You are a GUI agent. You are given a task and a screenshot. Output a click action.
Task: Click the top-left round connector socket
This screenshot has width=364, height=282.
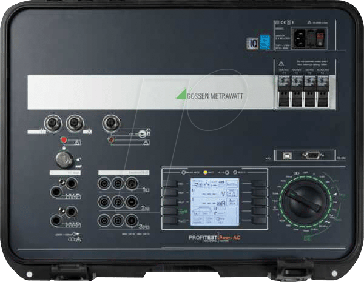click(53, 123)
